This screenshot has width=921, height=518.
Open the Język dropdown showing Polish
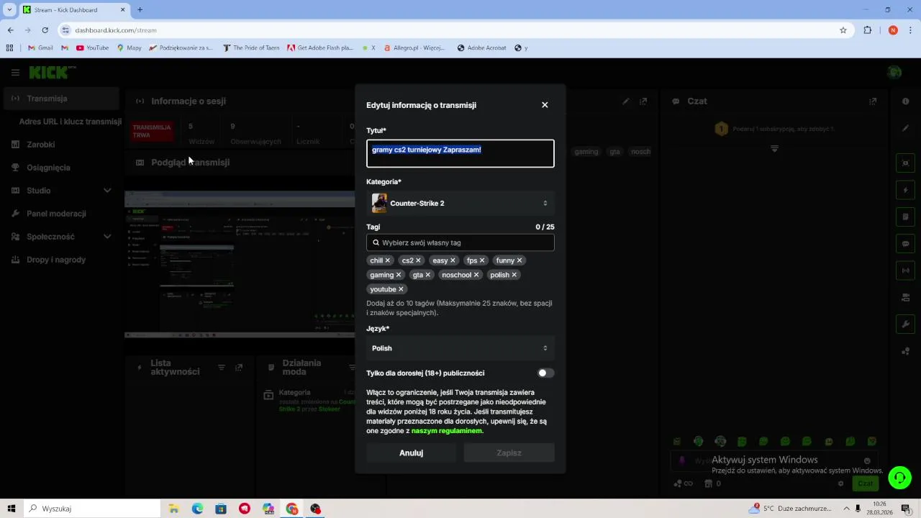pyautogui.click(x=460, y=348)
